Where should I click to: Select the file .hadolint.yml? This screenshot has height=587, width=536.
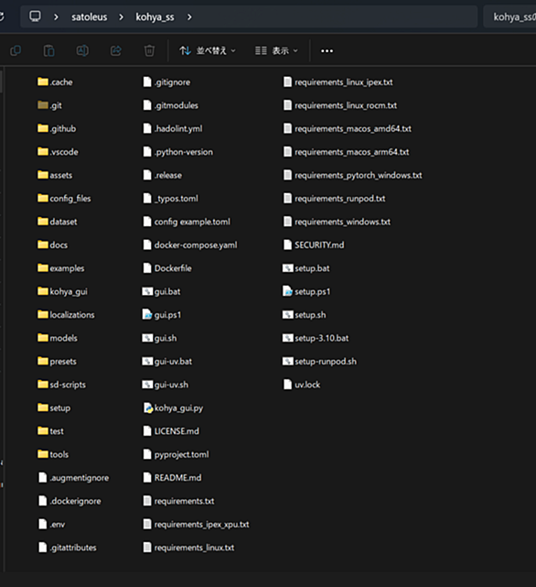[x=173, y=128]
